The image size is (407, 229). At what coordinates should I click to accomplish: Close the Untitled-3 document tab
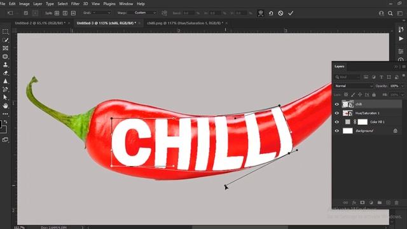coord(139,23)
